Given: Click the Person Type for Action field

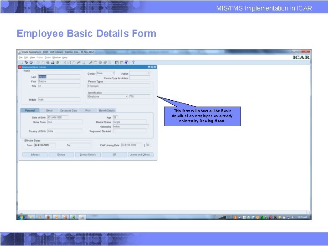Looking at the screenshot, I should click(139, 78).
